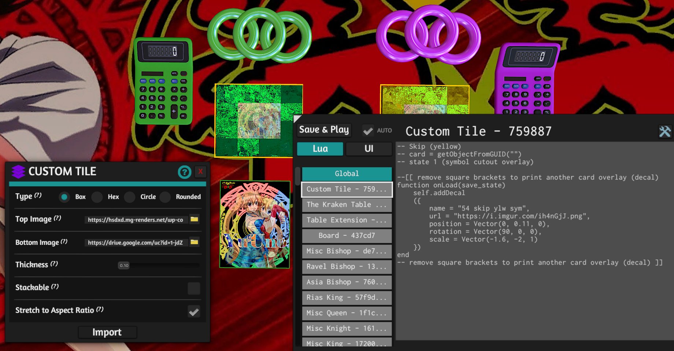Browse files for Bottom Image

pos(194,242)
